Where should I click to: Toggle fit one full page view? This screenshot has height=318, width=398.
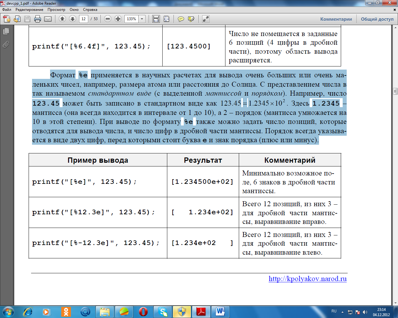[166, 19]
